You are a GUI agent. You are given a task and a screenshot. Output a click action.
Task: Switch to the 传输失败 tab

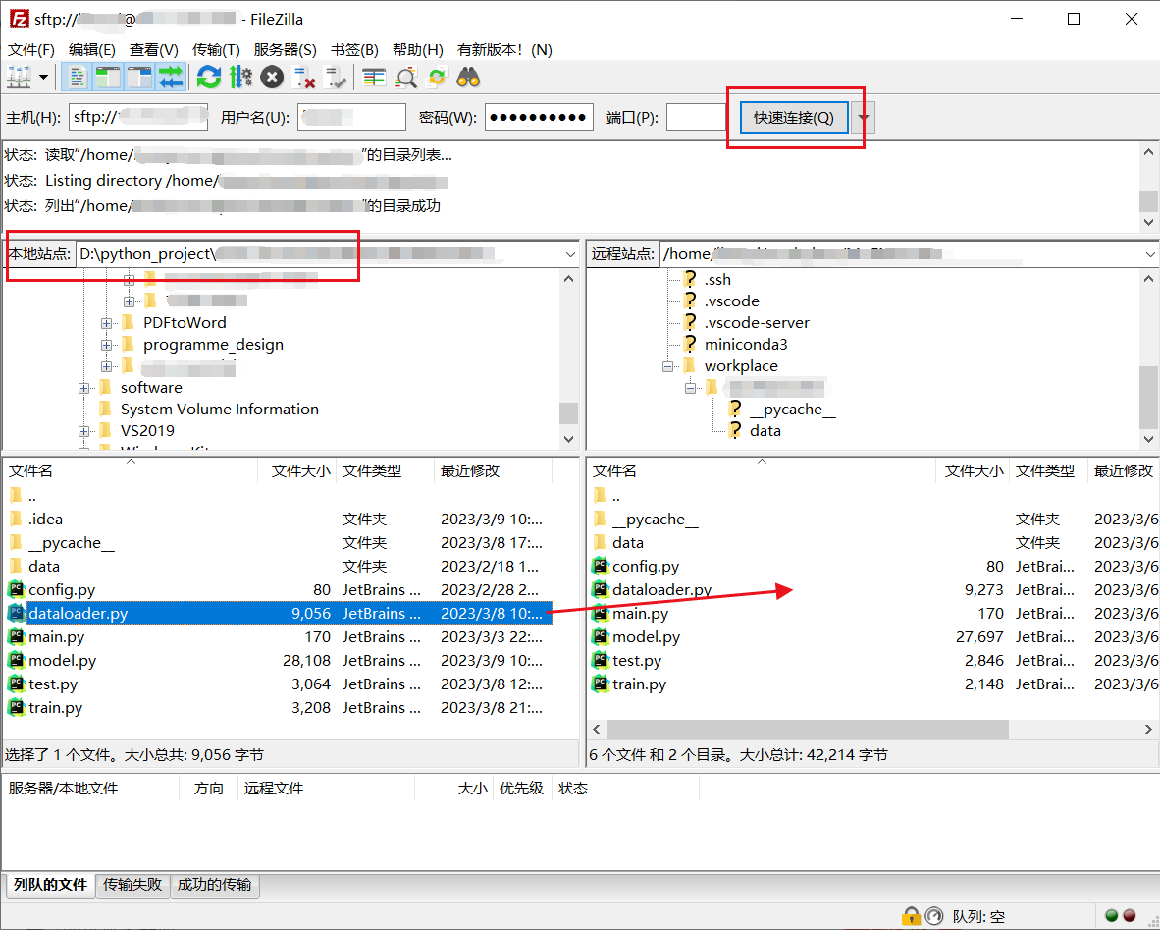point(132,885)
